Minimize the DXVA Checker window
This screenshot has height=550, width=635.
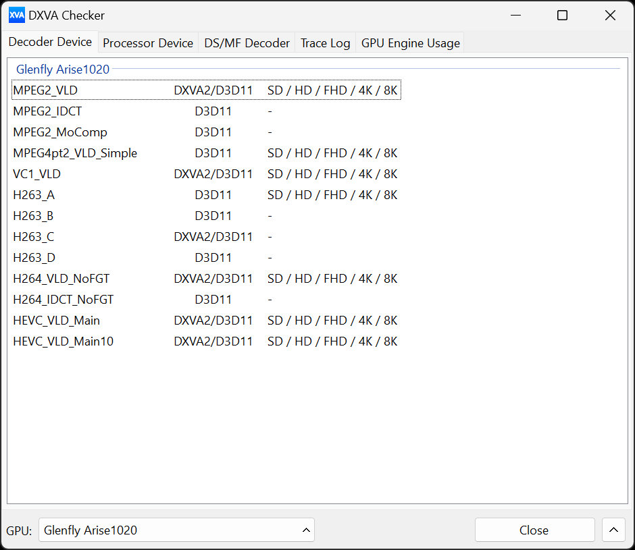point(515,15)
